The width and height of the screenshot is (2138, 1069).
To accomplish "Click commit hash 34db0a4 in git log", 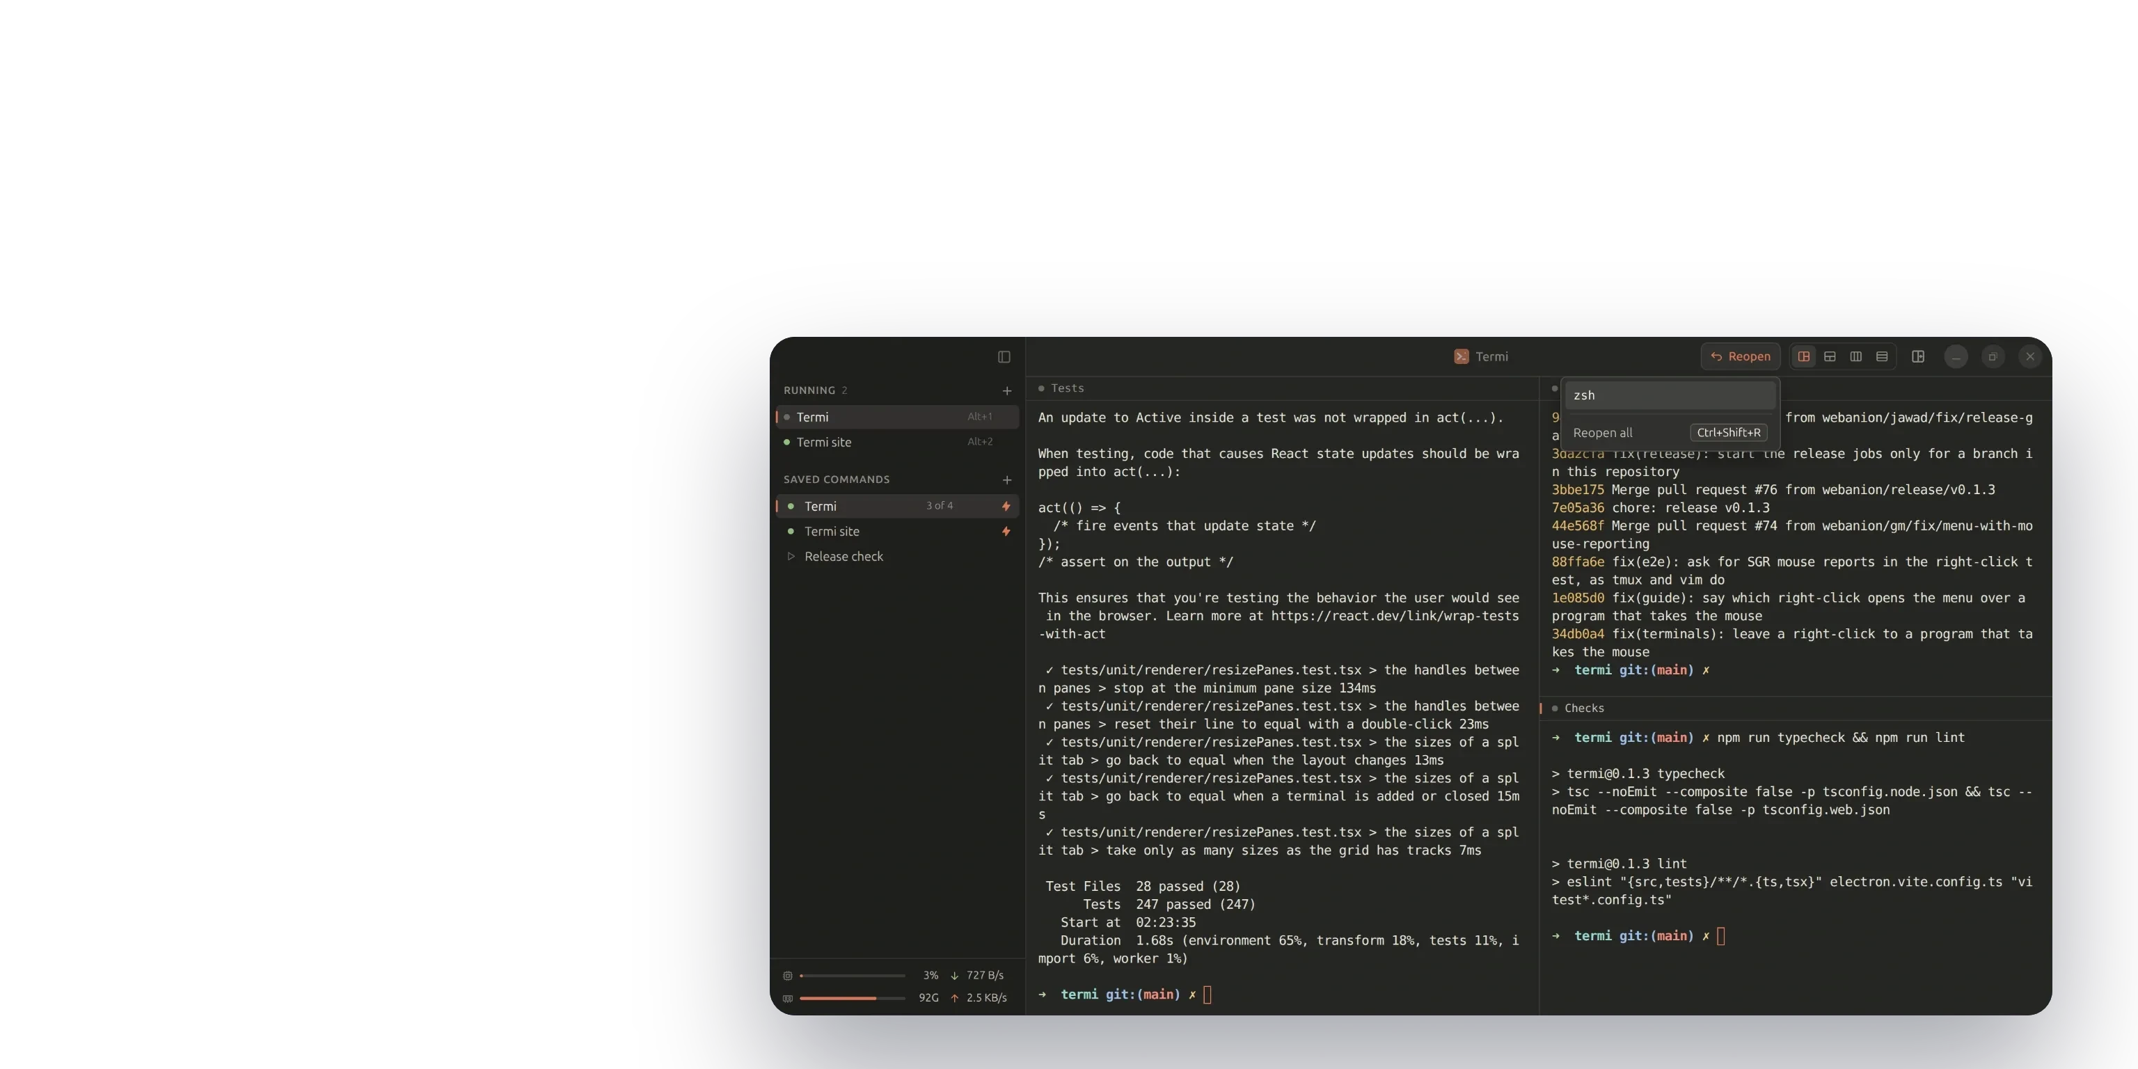I will (x=1578, y=634).
